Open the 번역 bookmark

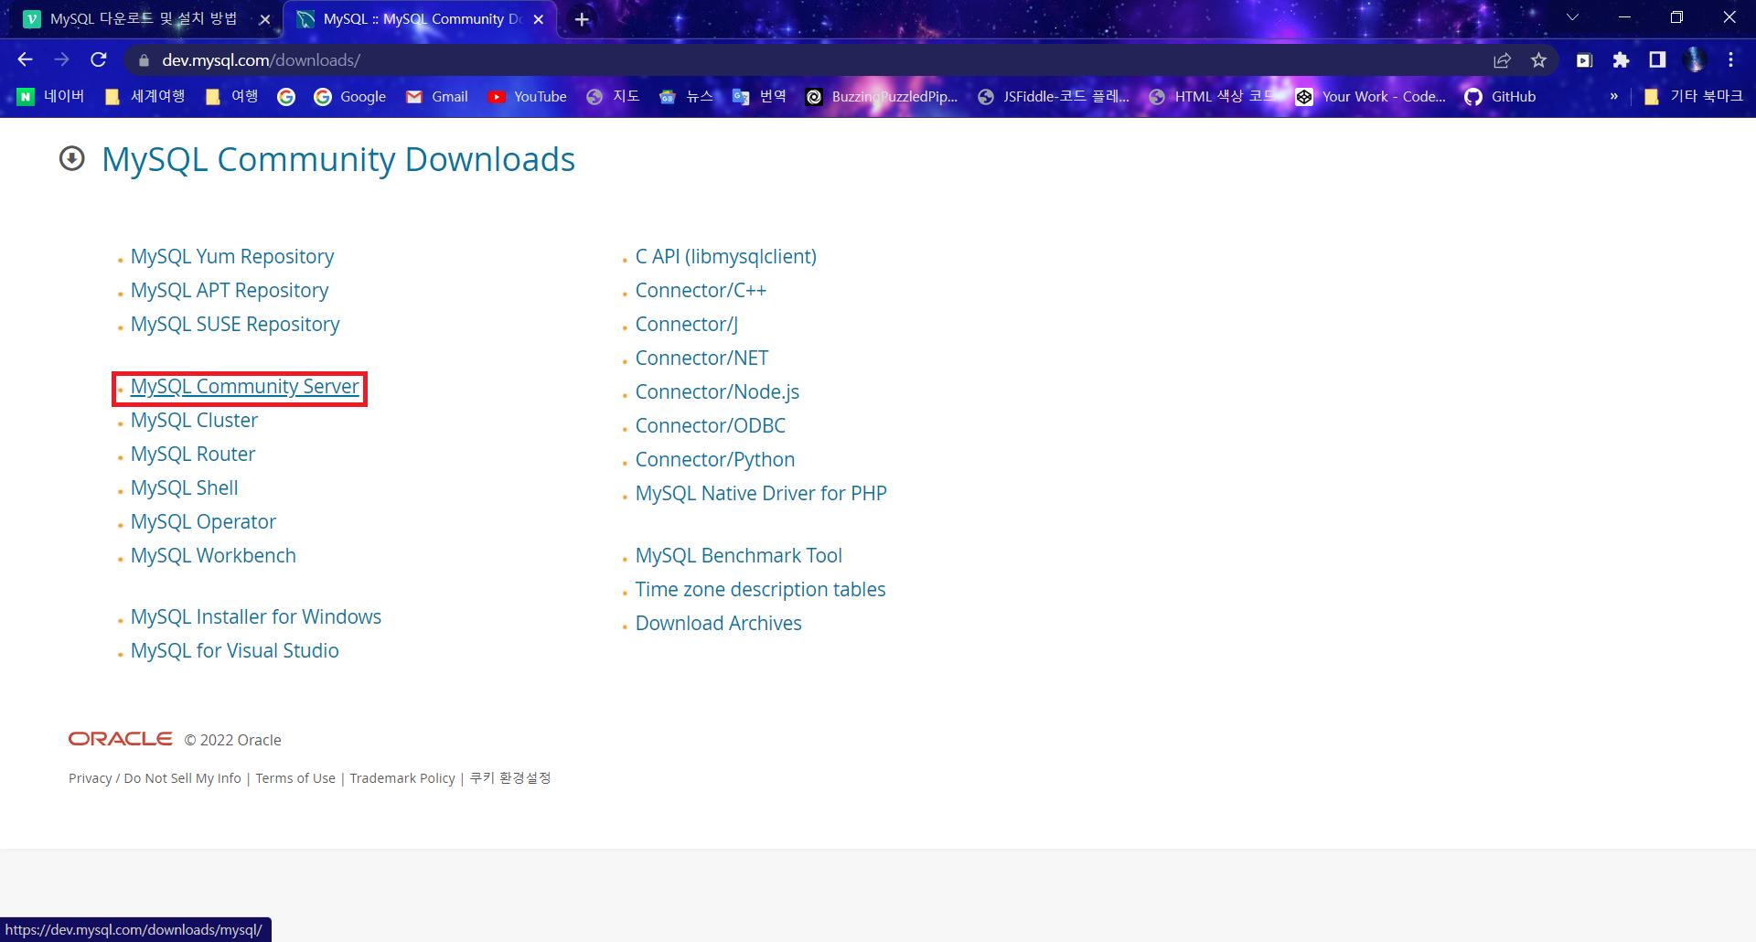pyautogui.click(x=760, y=96)
